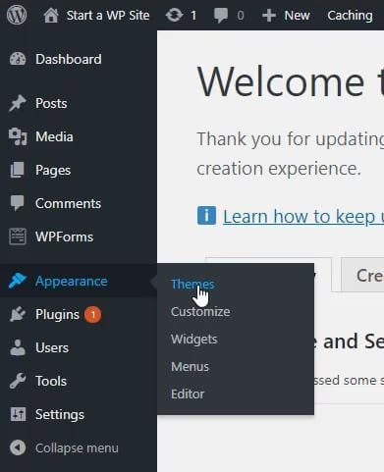
Task: Open Plugins in the sidebar
Action: click(x=57, y=314)
